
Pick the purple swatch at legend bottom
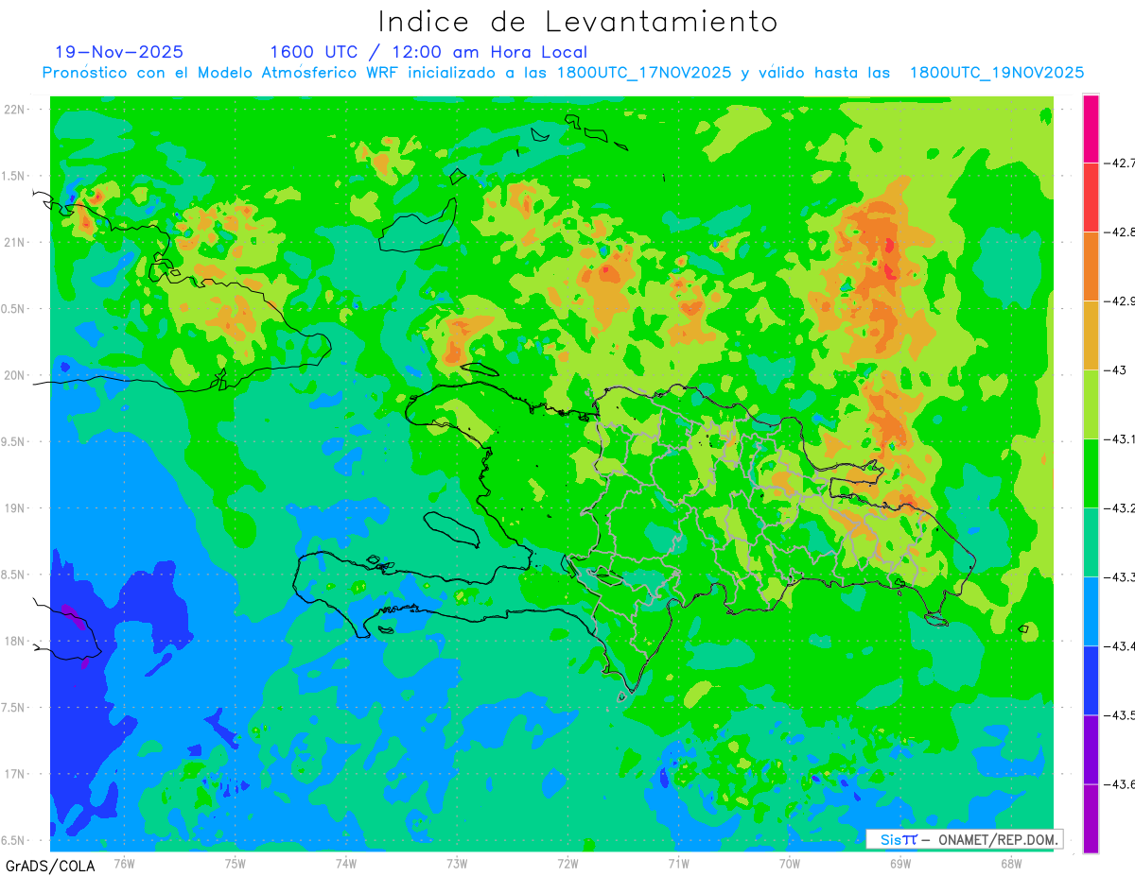1091,818
